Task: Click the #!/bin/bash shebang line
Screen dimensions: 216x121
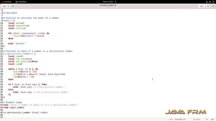Action: pos(10,13)
